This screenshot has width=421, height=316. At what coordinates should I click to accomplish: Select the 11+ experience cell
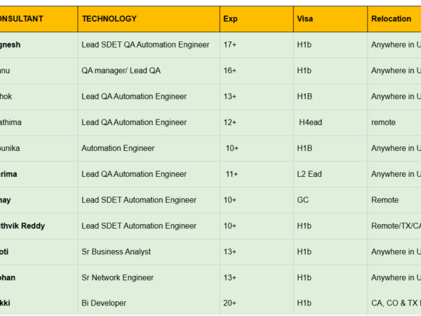point(232,174)
